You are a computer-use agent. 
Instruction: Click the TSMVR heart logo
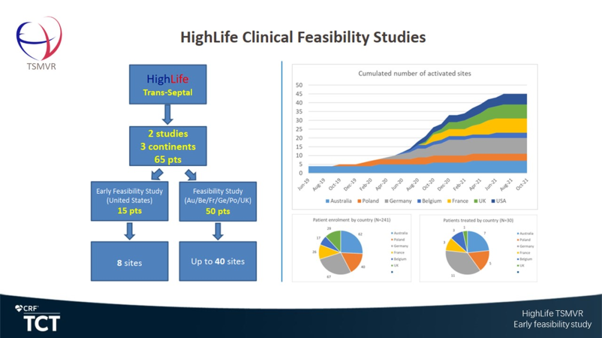point(38,39)
